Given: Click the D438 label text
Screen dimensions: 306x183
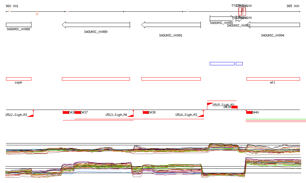Looking at the screenshot, I should (x=152, y=112).
